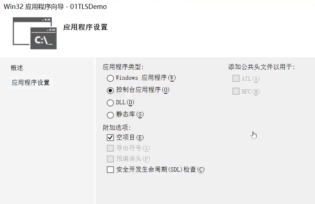Check the ATL header file box
This screenshot has width=315, height=204.
coord(236,79)
